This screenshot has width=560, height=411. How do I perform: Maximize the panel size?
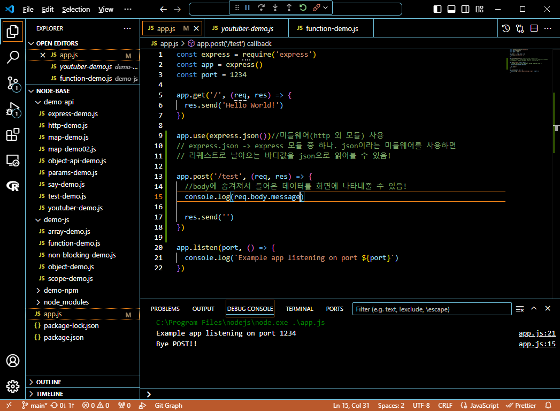[534, 308]
